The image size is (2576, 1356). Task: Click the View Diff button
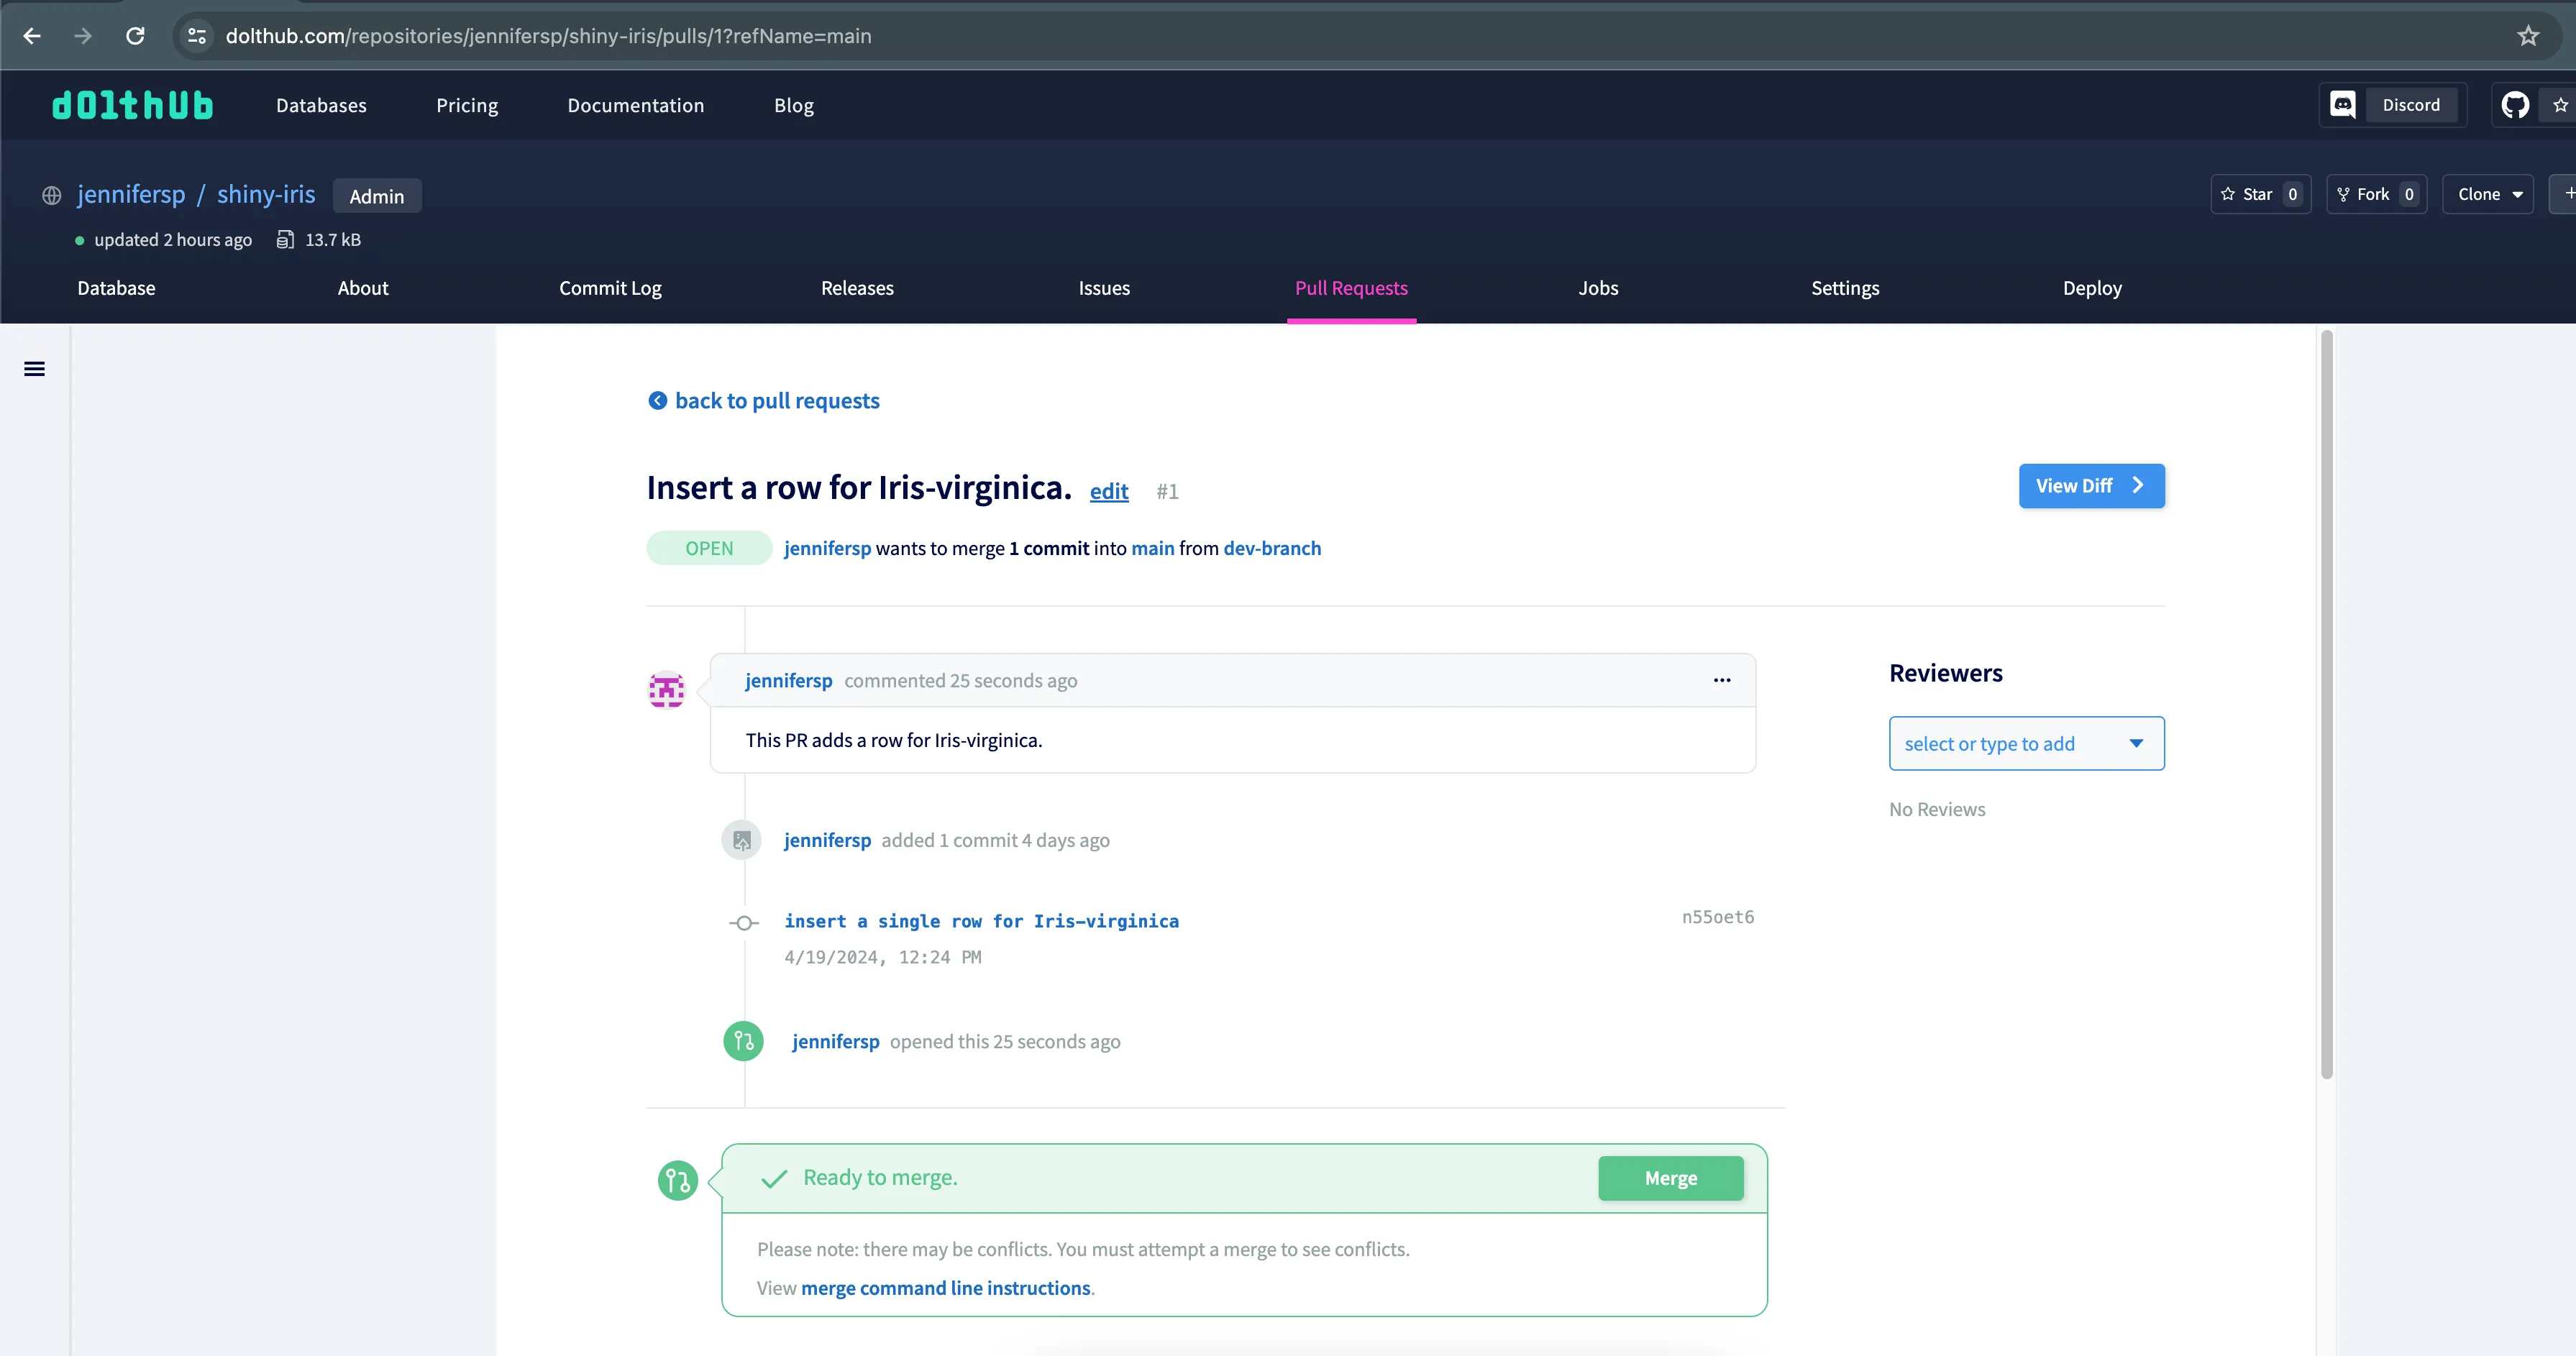coord(2091,486)
